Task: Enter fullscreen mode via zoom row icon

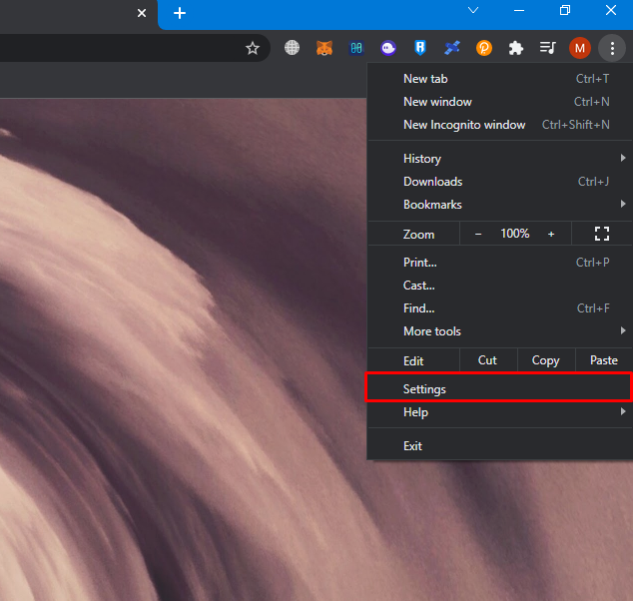Action: 602,234
